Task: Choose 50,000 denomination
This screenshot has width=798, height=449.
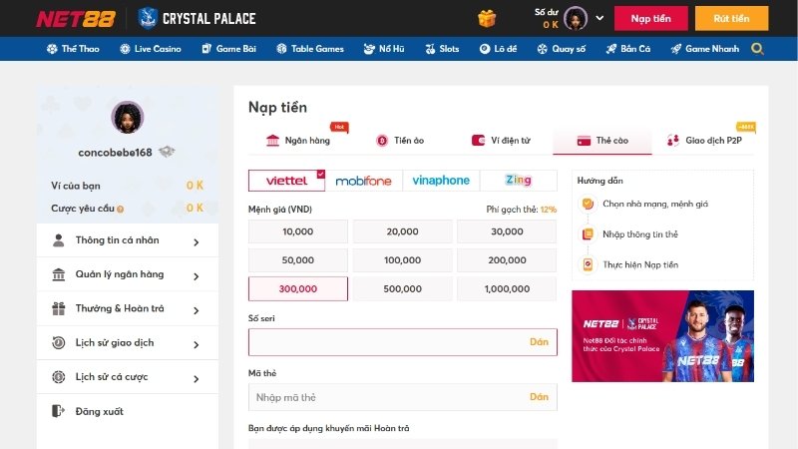Action: (x=298, y=260)
